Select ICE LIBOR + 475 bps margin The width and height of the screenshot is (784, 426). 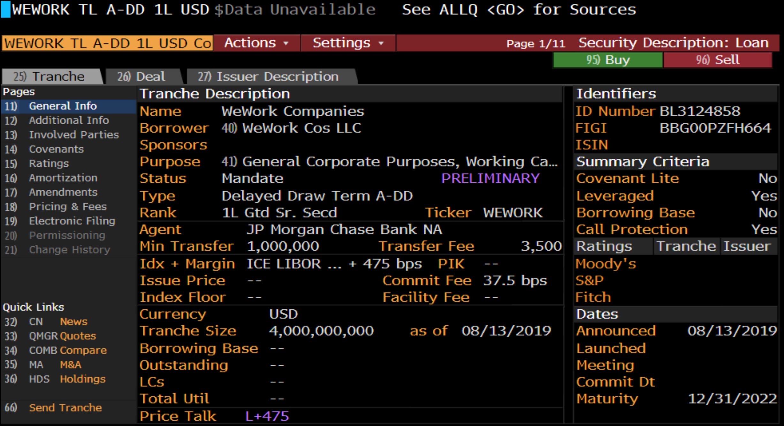[x=334, y=264]
